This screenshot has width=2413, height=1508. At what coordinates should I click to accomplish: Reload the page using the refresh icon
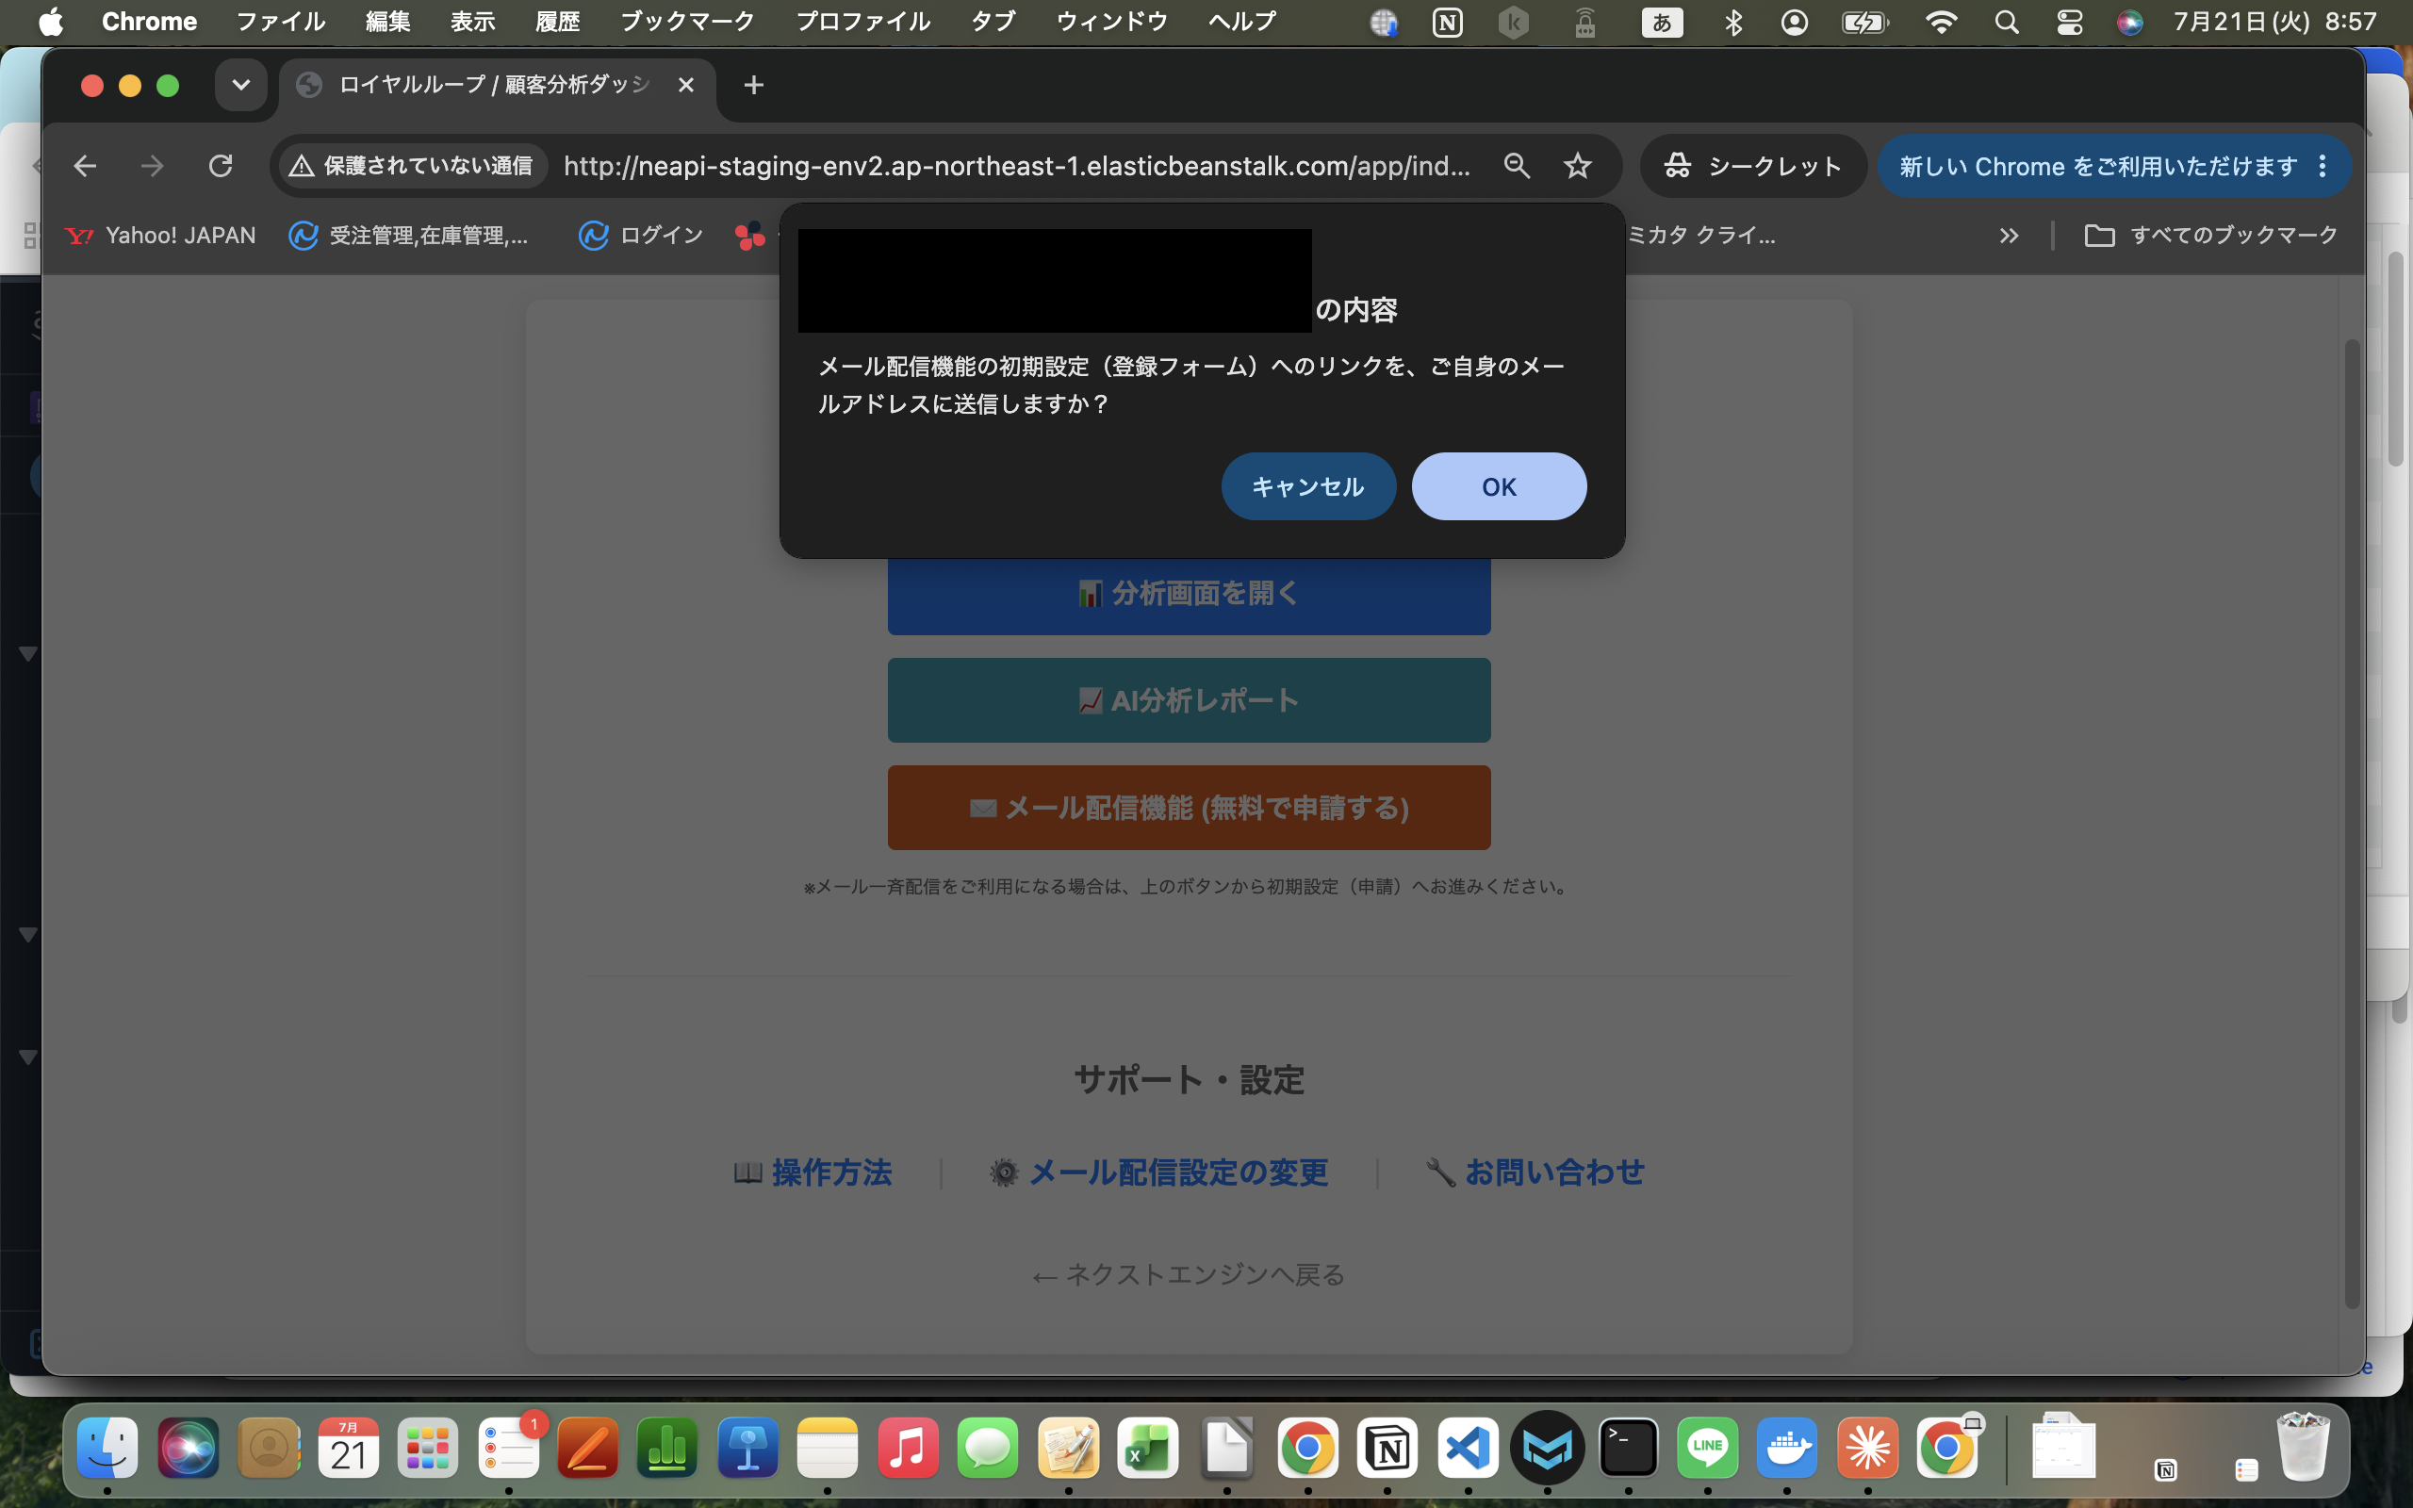(x=221, y=166)
